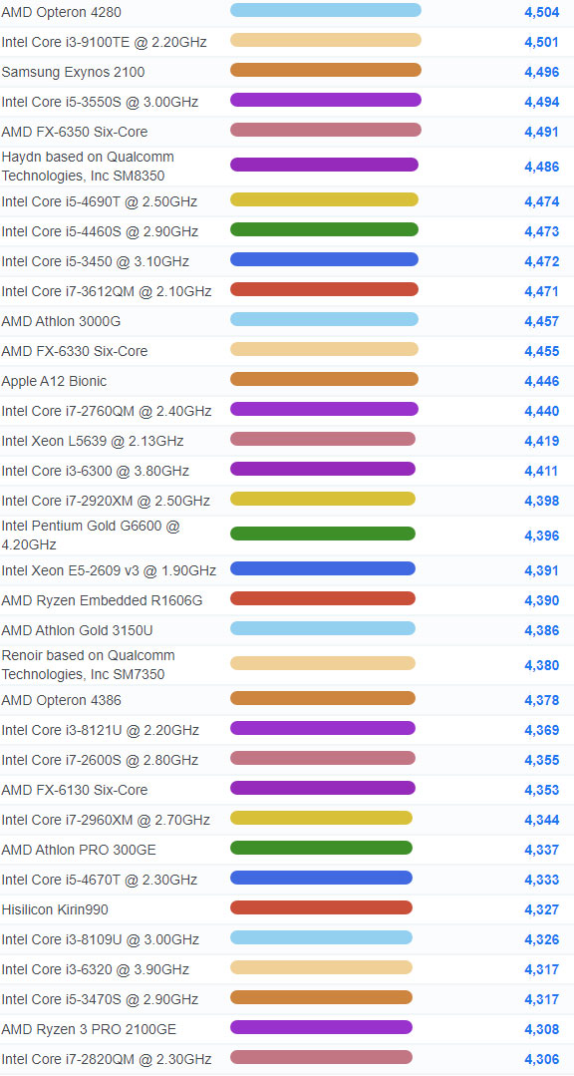Click AMD Athlon Gold 3150U name
The height and width of the screenshot is (1076, 574).
pos(78,630)
